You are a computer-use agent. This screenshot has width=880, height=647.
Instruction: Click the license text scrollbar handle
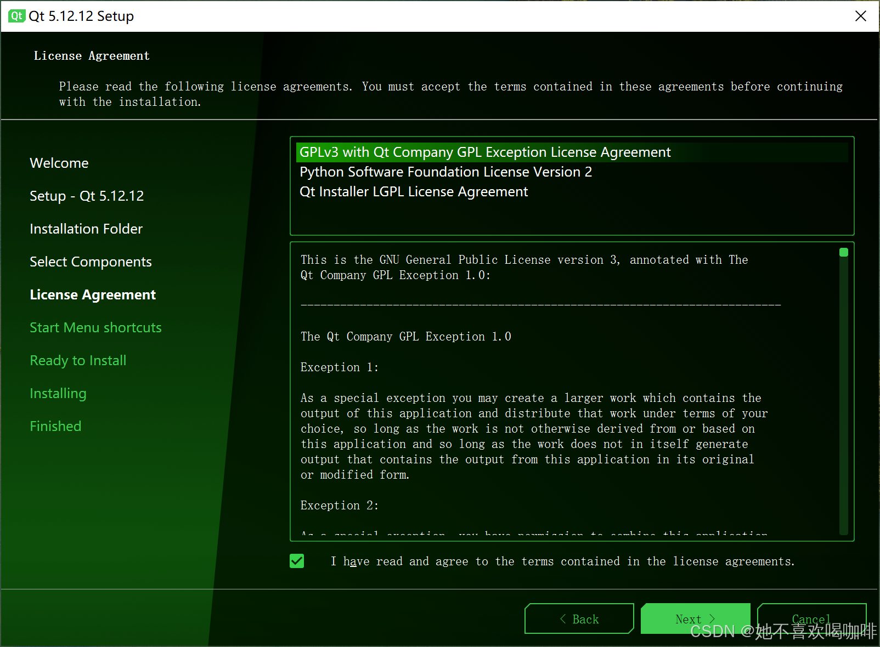point(844,252)
